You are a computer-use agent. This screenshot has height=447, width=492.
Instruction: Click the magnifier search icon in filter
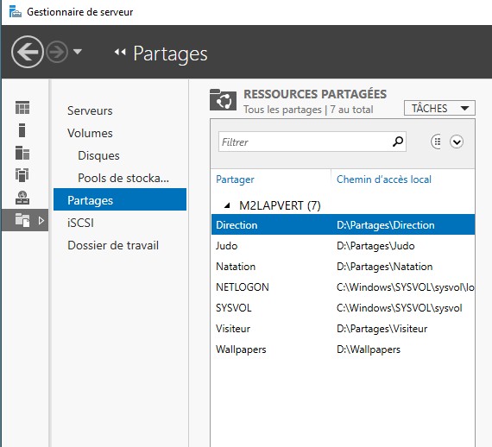coord(398,142)
